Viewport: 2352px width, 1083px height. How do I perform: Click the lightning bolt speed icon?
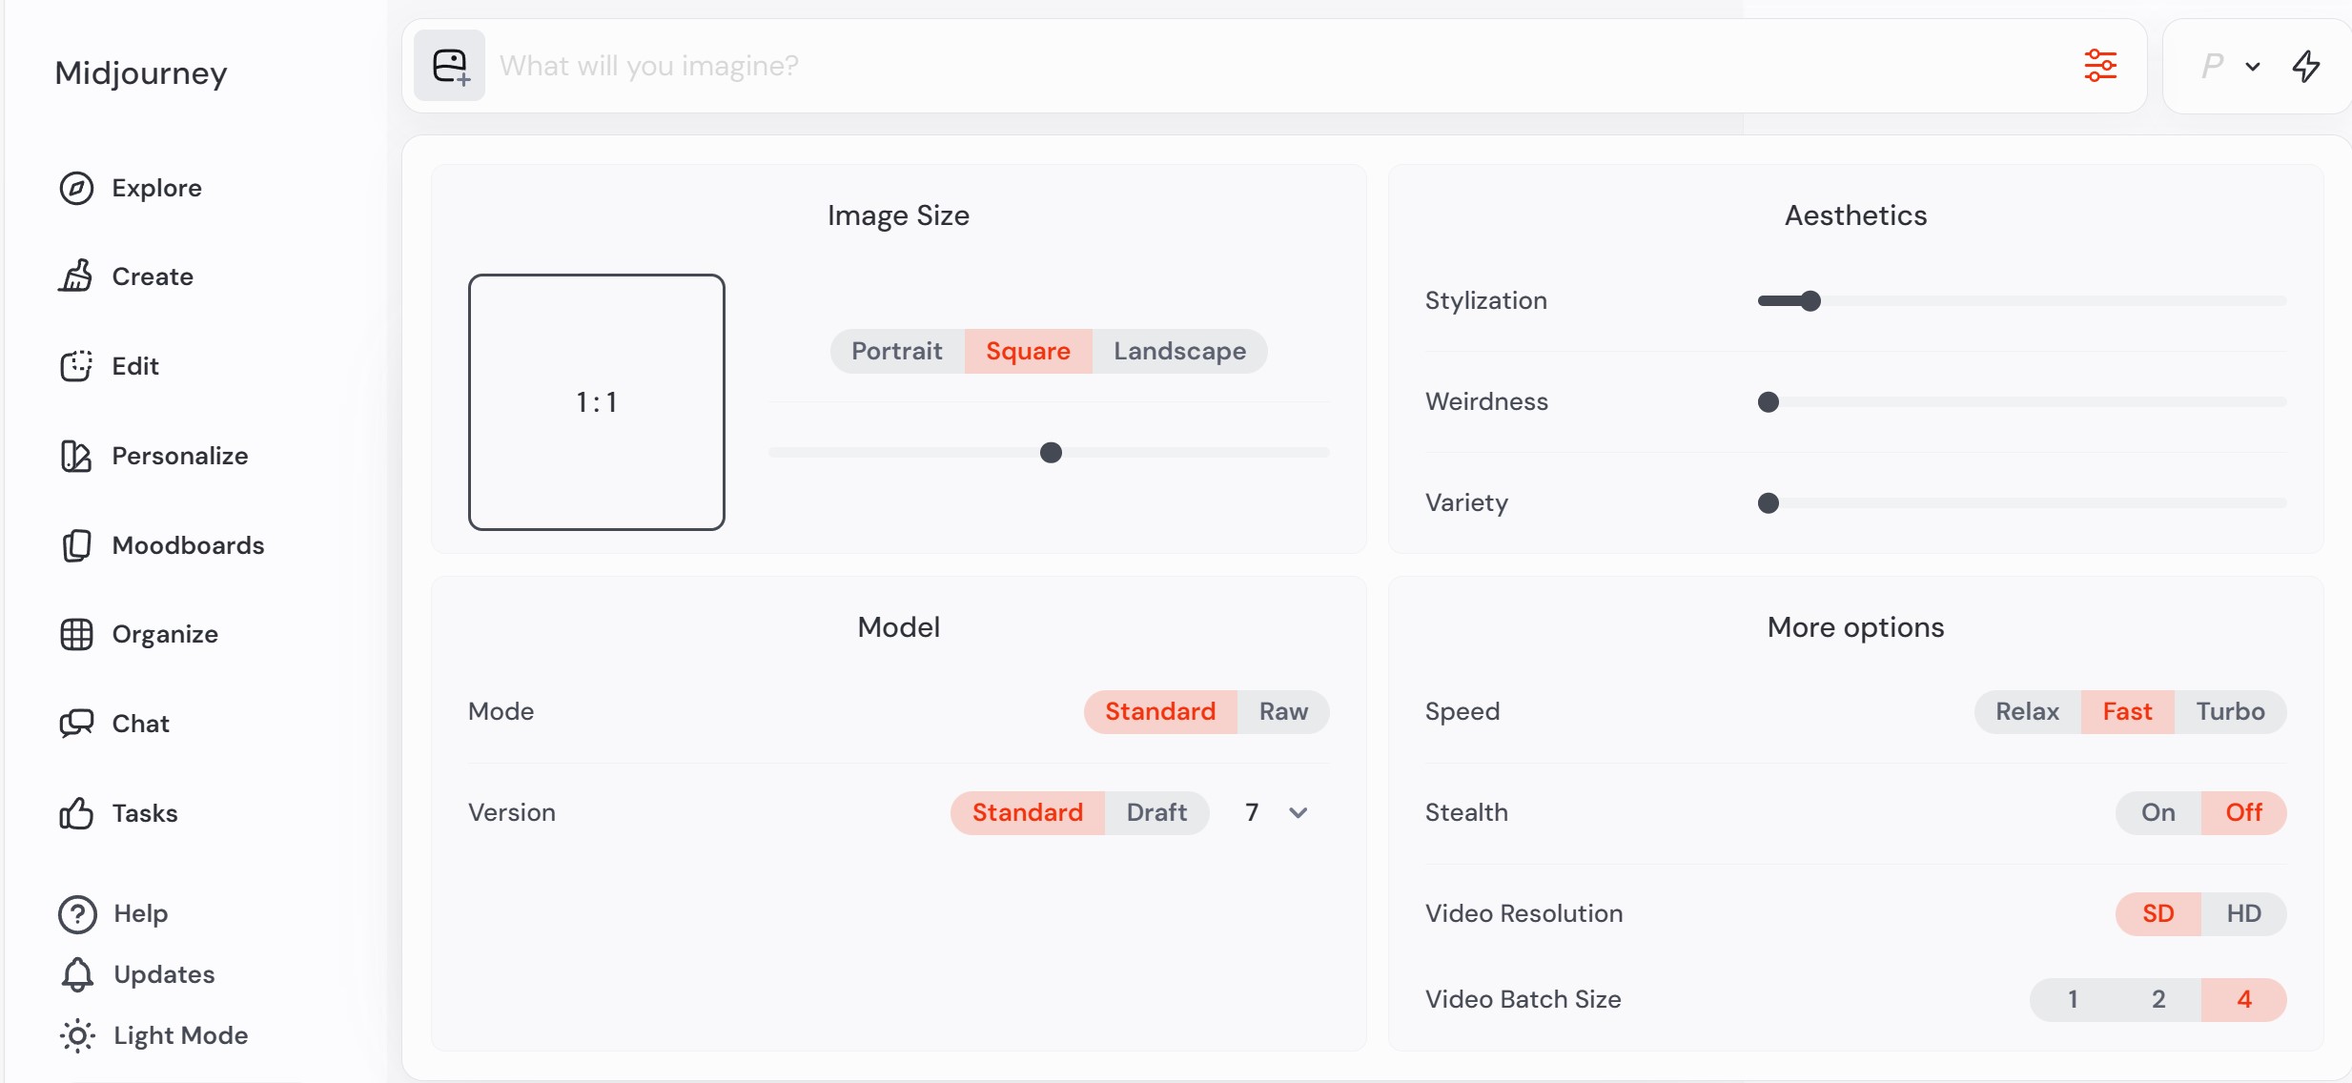pyautogui.click(x=2305, y=66)
